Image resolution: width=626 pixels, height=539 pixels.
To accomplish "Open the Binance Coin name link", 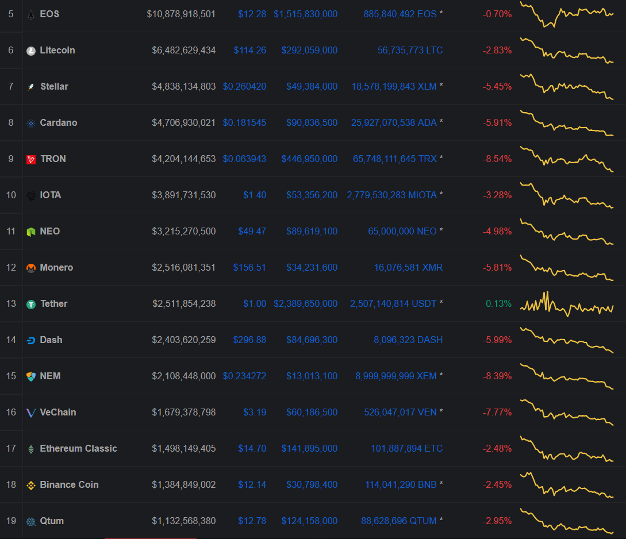I will coord(69,485).
